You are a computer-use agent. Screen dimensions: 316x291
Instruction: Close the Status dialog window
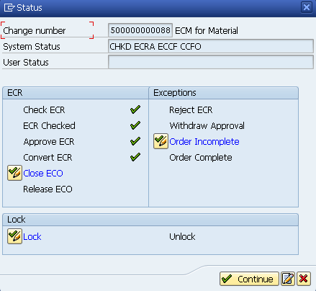[x=307, y=7]
